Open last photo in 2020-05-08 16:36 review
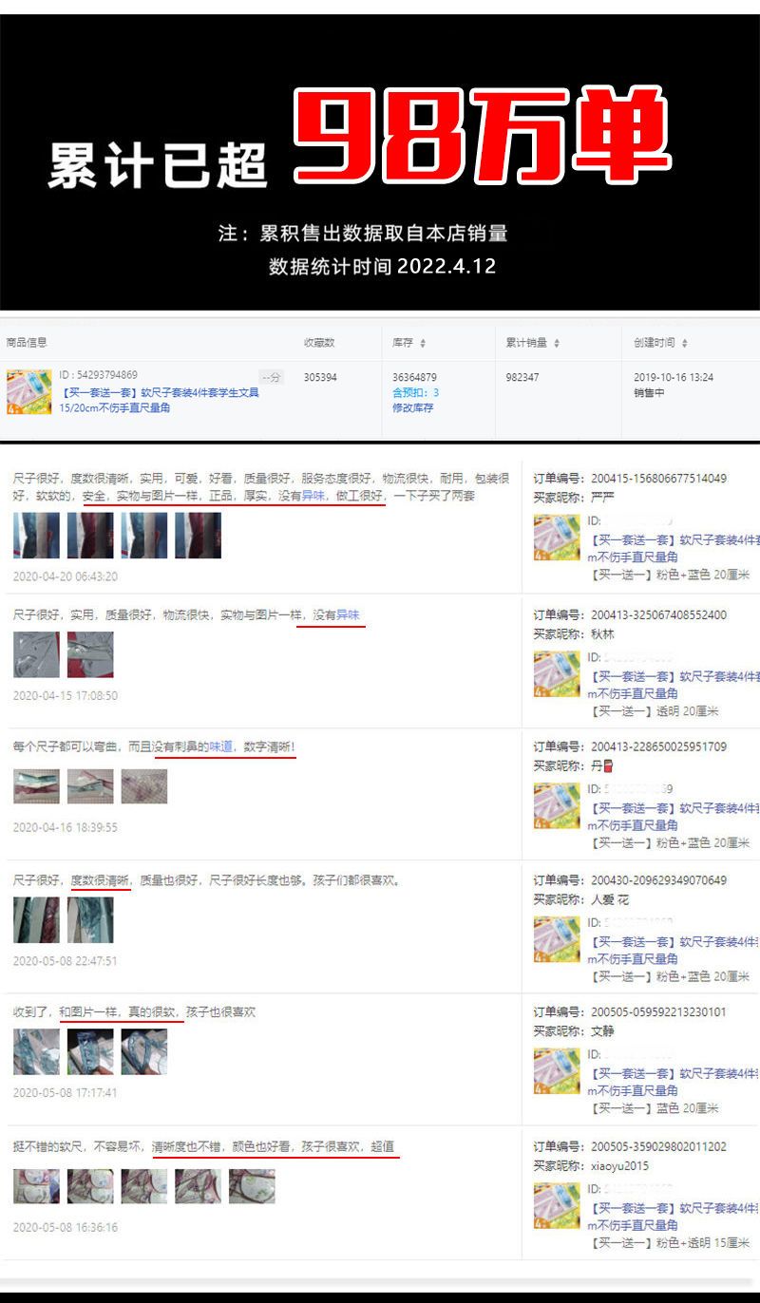This screenshot has width=760, height=1303. pyautogui.click(x=252, y=1186)
